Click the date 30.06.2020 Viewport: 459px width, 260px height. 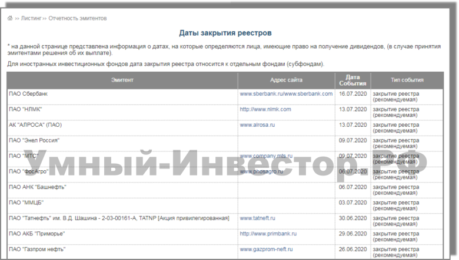click(352, 218)
